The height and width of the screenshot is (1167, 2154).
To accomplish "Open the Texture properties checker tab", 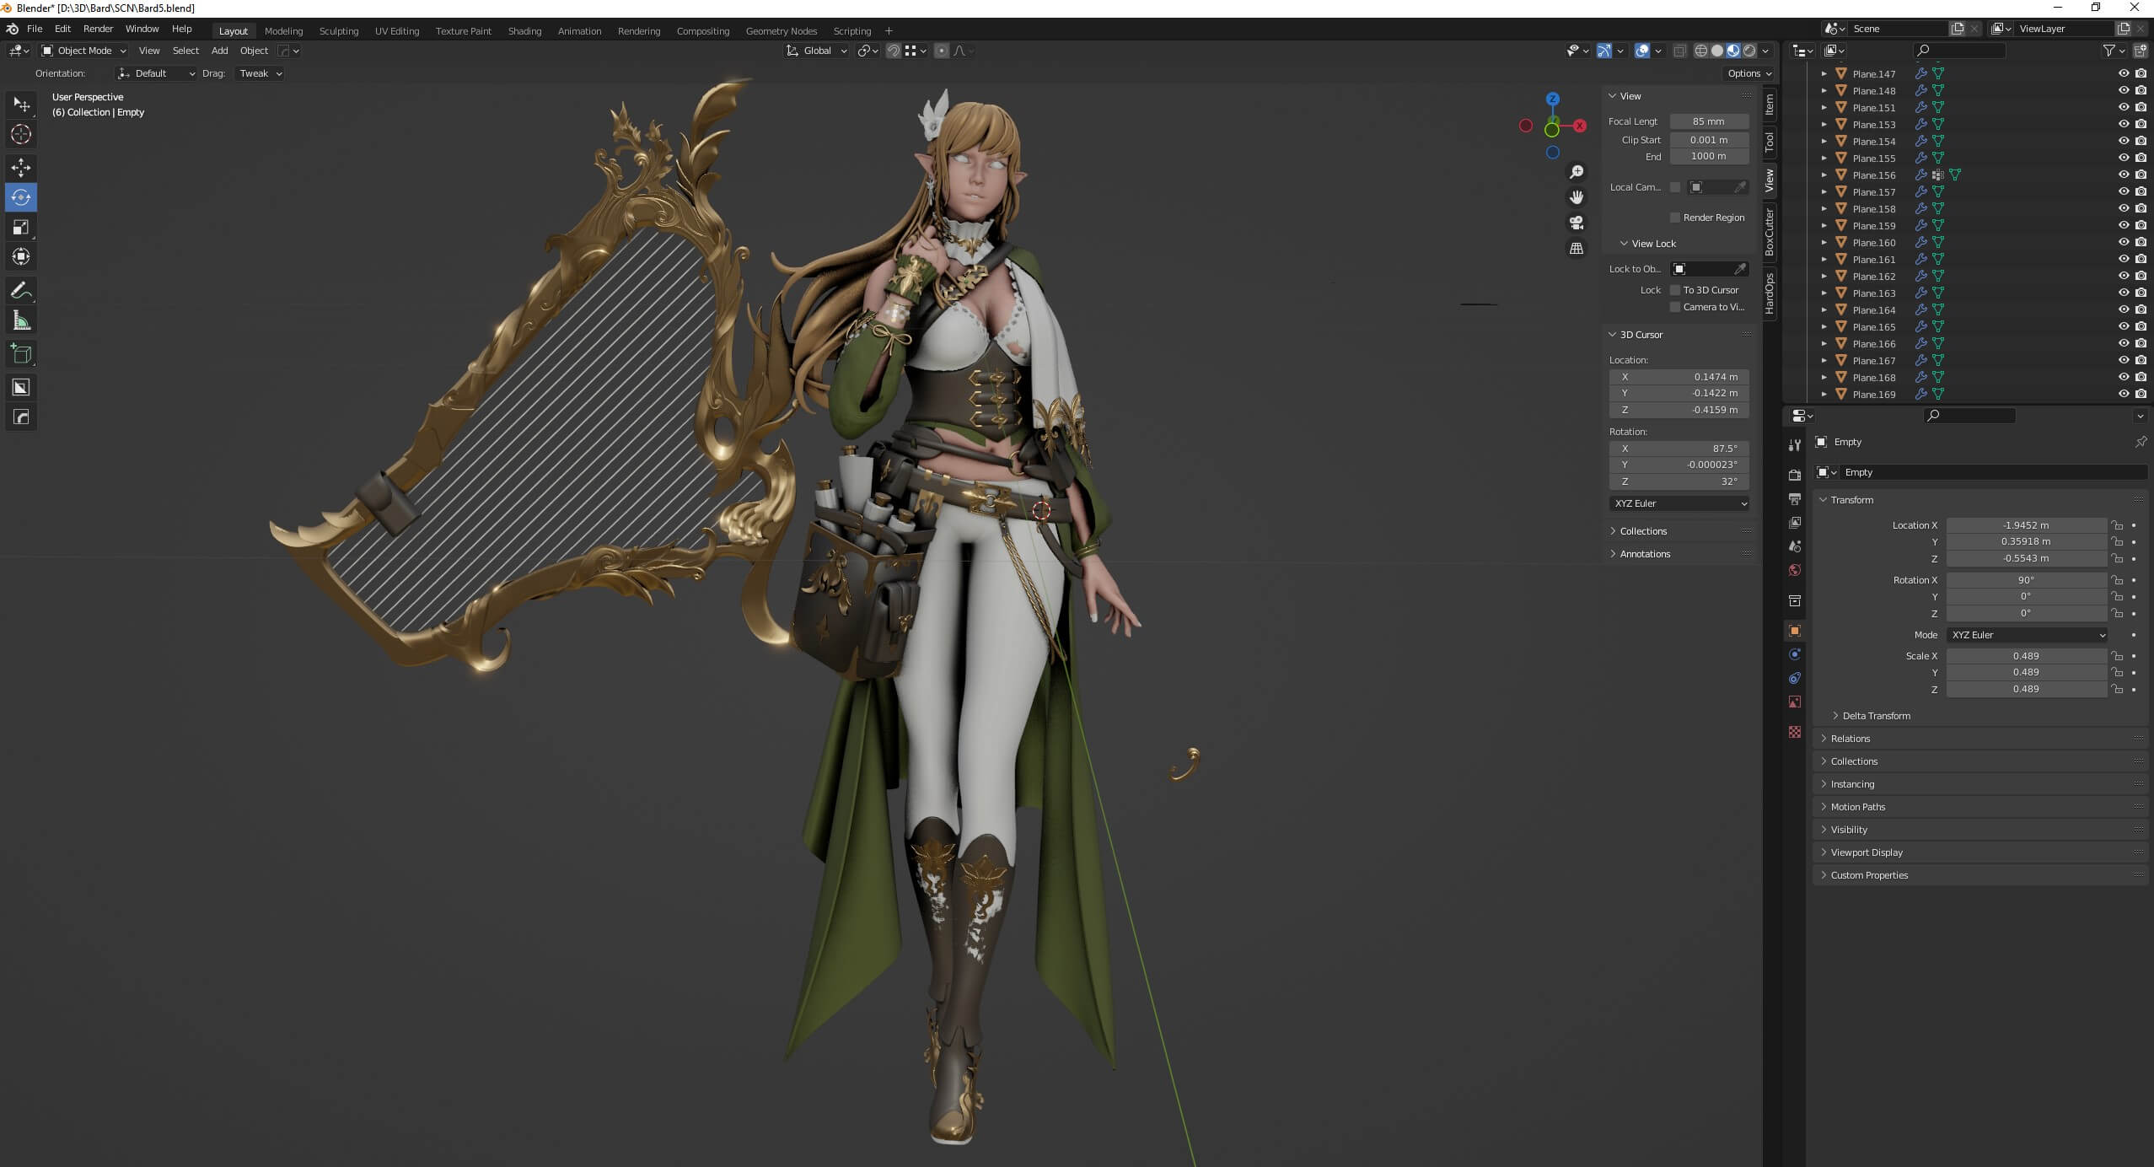I will 1795,732.
